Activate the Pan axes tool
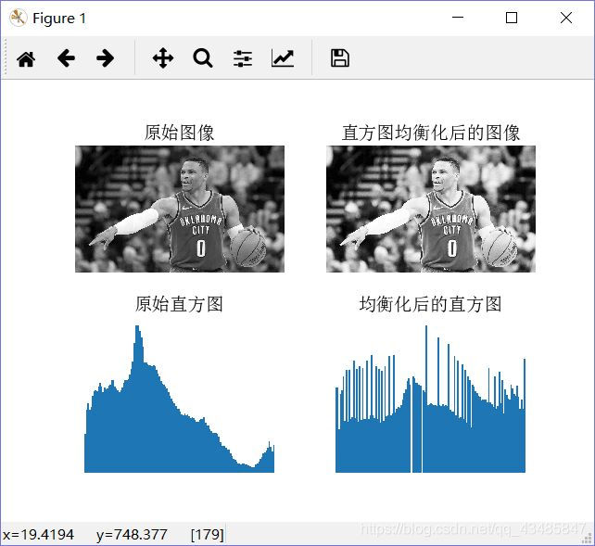 163,58
